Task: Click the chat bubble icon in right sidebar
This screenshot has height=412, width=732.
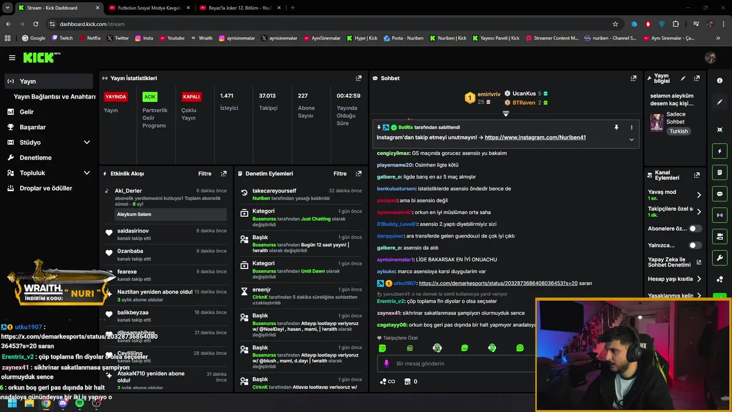Action: [719, 194]
